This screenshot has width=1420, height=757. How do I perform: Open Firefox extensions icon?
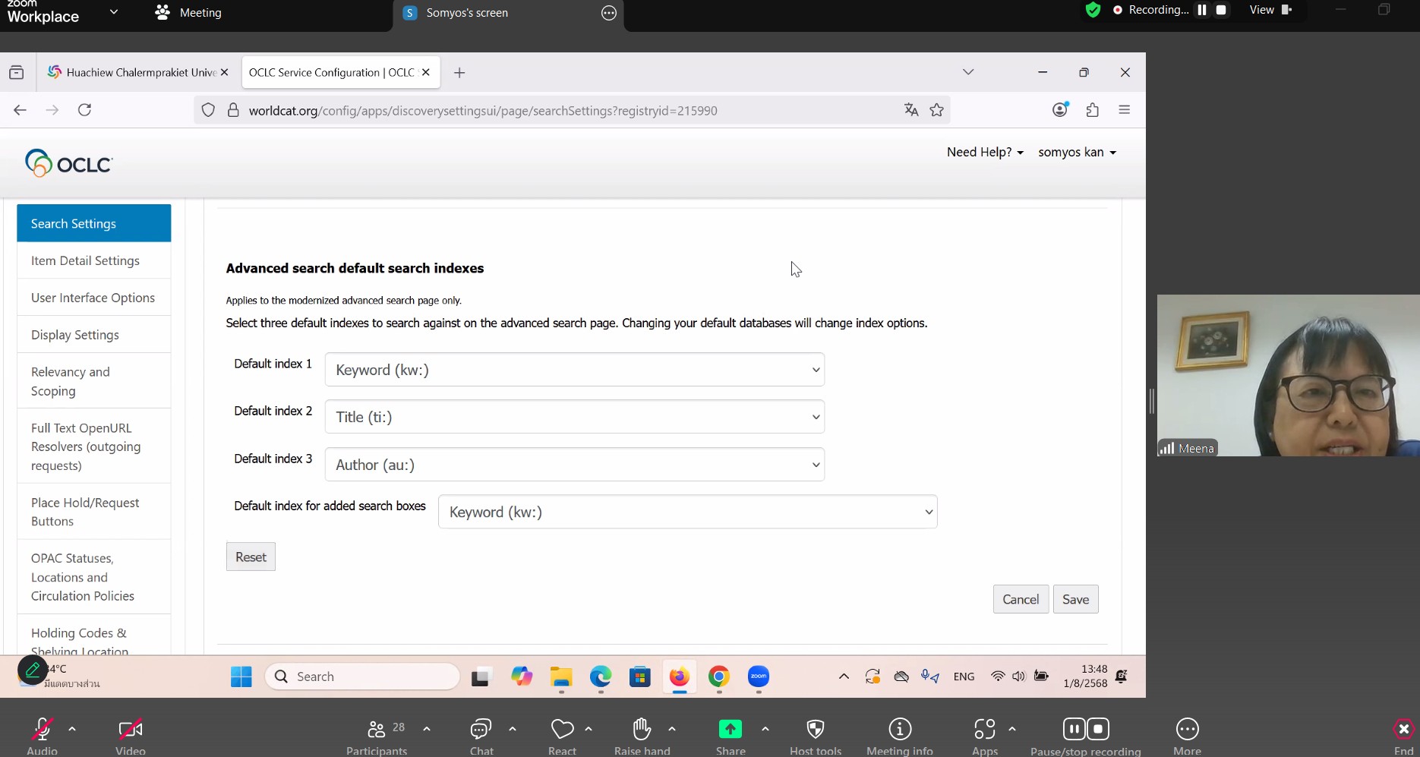tap(1093, 110)
